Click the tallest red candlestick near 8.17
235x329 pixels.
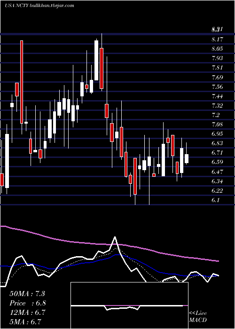[x=22, y=82]
